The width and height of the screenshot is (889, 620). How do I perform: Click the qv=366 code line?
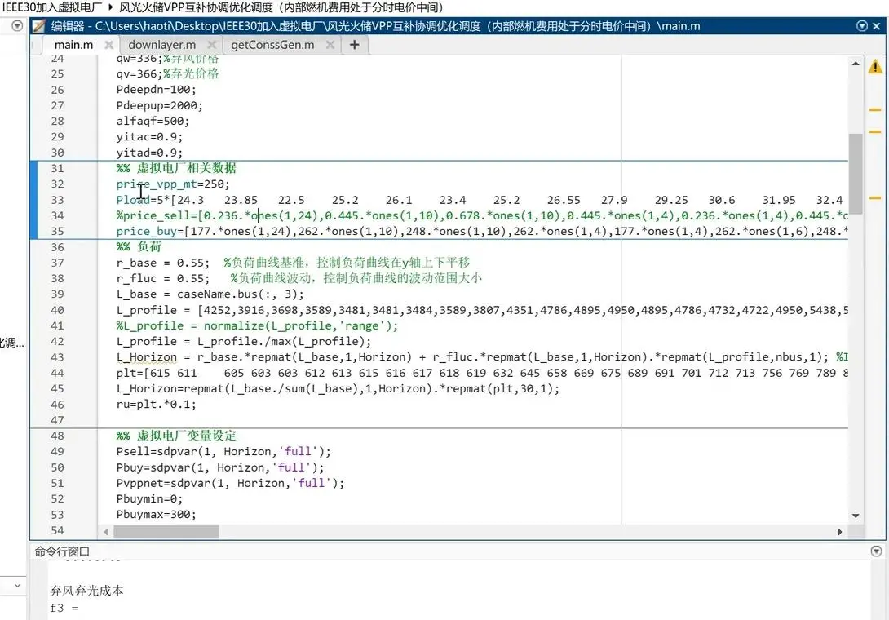click(167, 73)
